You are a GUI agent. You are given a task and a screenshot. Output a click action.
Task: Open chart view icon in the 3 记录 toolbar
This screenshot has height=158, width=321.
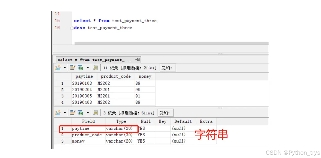[x=58, y=113]
